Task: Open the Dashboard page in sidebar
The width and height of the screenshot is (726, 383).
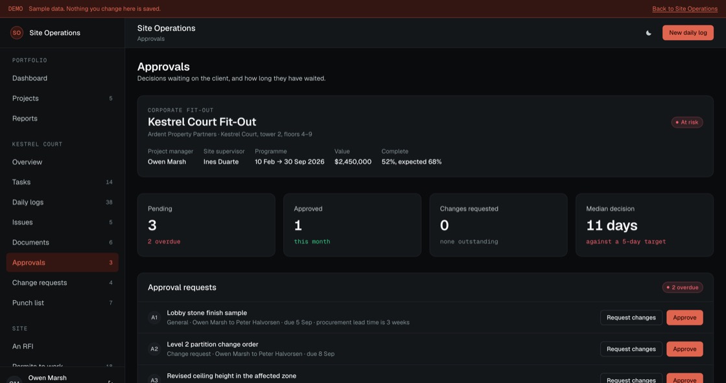Action: click(62, 78)
